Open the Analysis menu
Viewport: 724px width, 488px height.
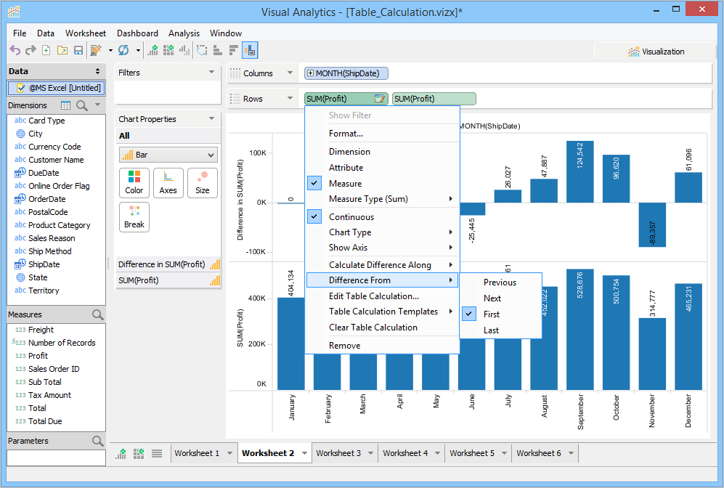pos(184,33)
